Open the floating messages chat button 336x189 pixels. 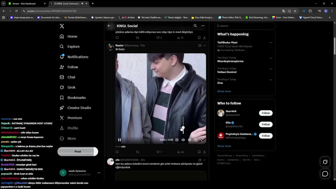(x=325, y=174)
